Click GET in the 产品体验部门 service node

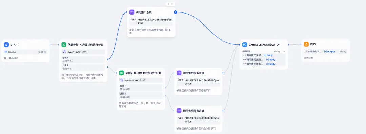[181, 118]
